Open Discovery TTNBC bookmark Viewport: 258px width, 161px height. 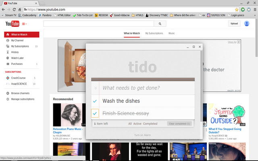tap(157, 15)
